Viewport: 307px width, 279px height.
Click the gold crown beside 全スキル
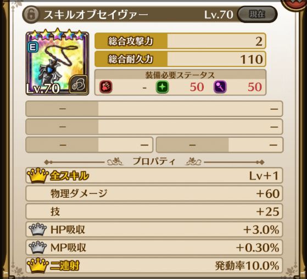pyautogui.click(x=37, y=175)
